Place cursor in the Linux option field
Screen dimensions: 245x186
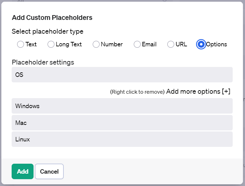(x=122, y=139)
